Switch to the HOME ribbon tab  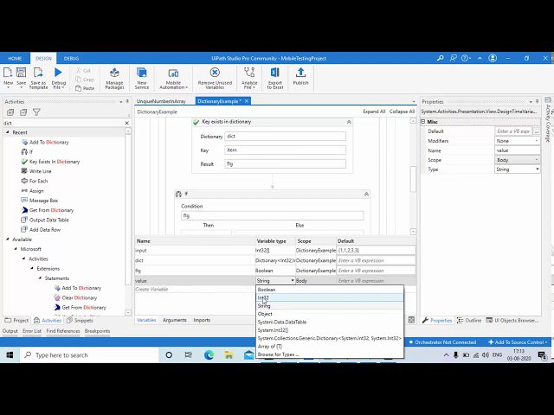pos(15,58)
